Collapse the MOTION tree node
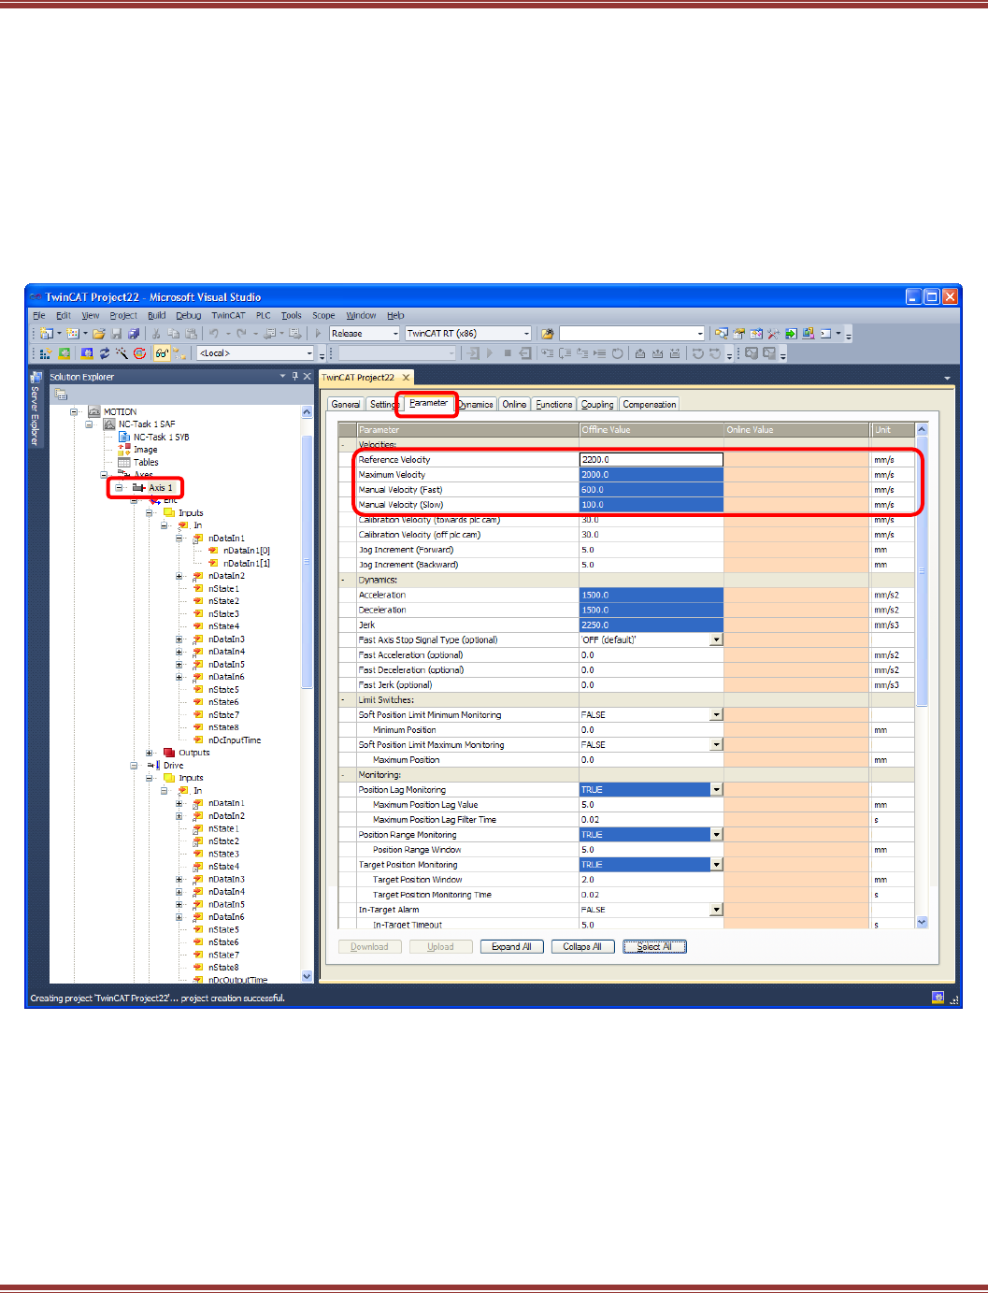 (x=74, y=411)
